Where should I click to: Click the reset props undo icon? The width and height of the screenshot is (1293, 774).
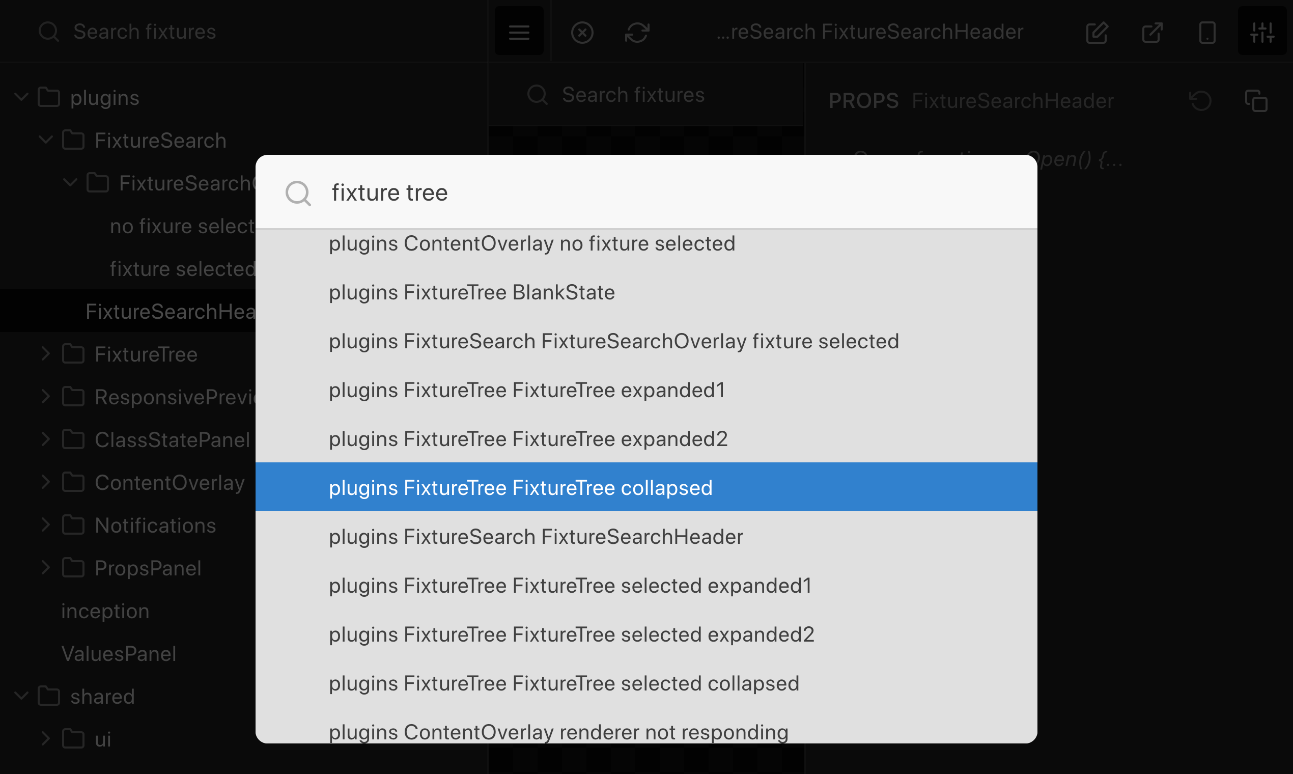[1200, 101]
